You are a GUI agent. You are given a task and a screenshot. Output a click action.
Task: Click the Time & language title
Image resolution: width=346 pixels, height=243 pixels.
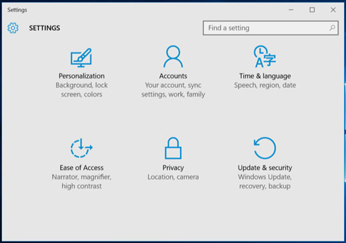tap(265, 76)
